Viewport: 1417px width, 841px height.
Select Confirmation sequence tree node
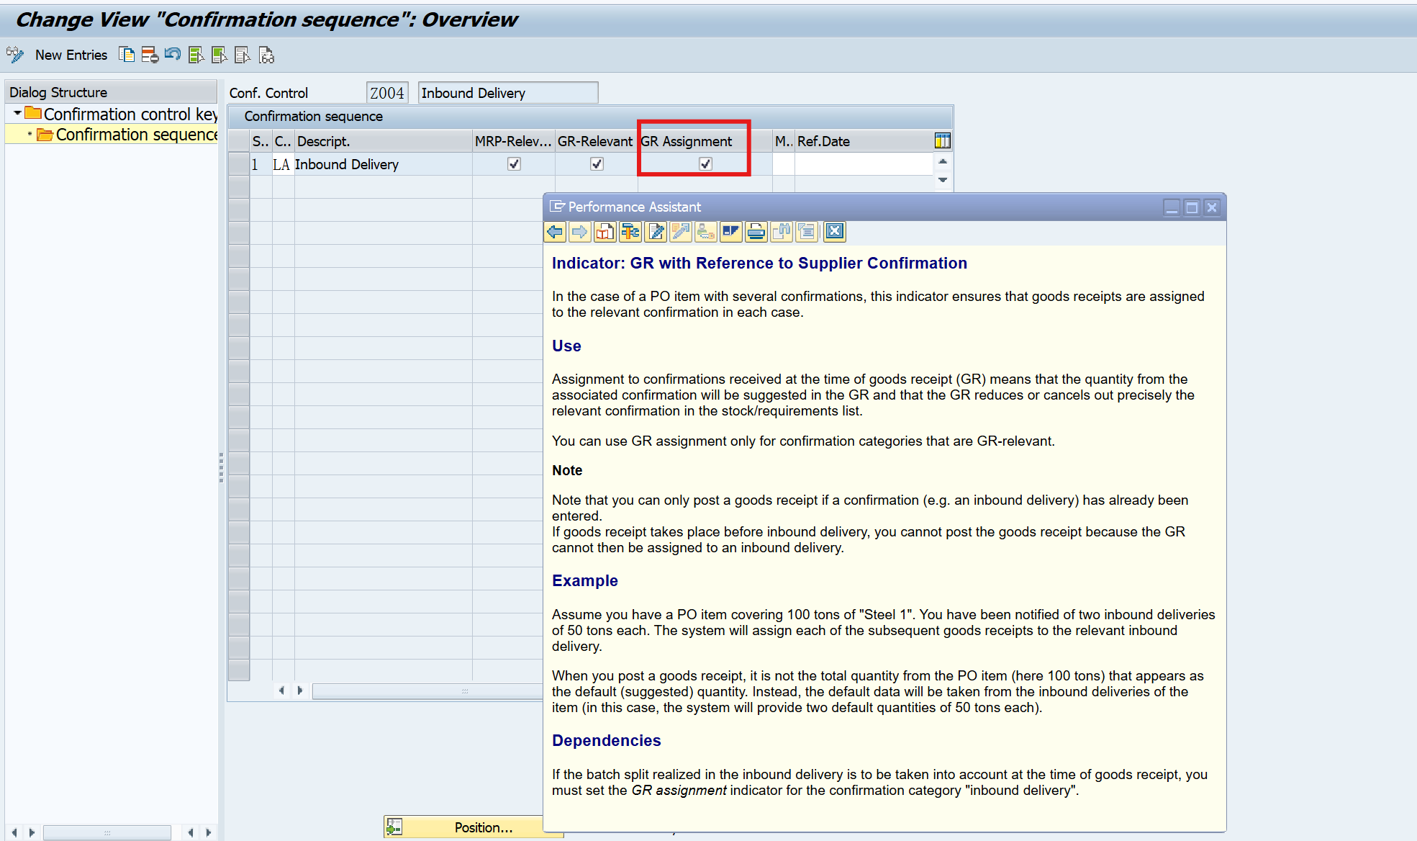(136, 135)
